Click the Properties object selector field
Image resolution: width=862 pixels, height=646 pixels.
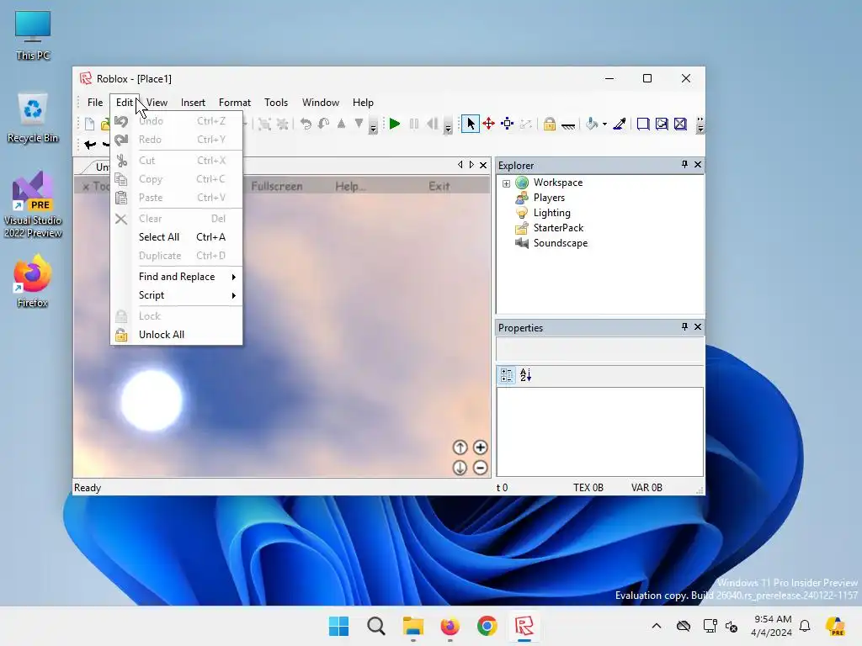click(x=599, y=349)
